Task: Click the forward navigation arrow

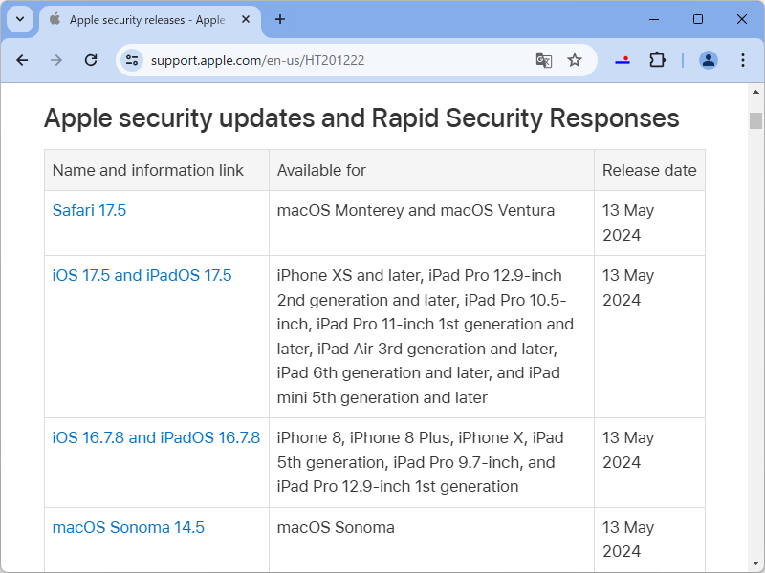Action: 56,59
